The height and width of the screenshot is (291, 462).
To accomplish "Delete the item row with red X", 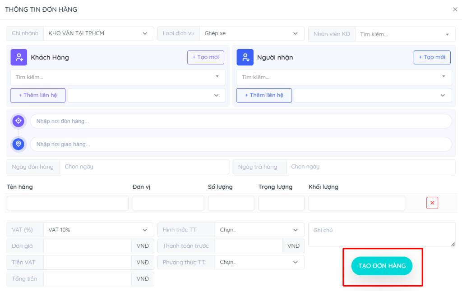I will click(x=432, y=203).
